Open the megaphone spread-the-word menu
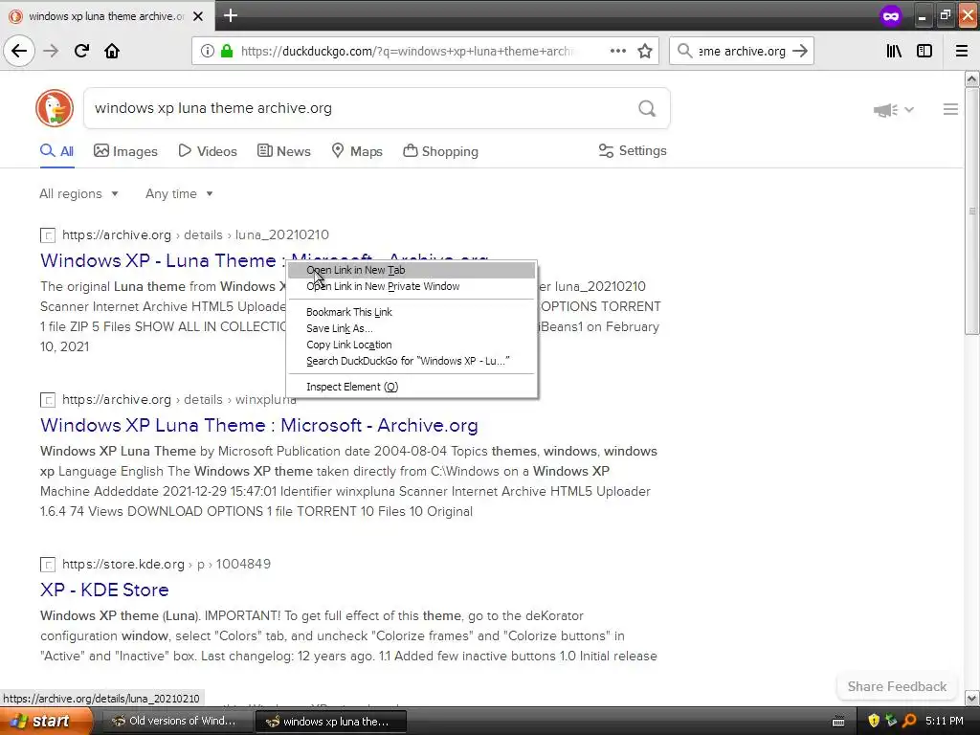This screenshot has height=735, width=980. [894, 110]
